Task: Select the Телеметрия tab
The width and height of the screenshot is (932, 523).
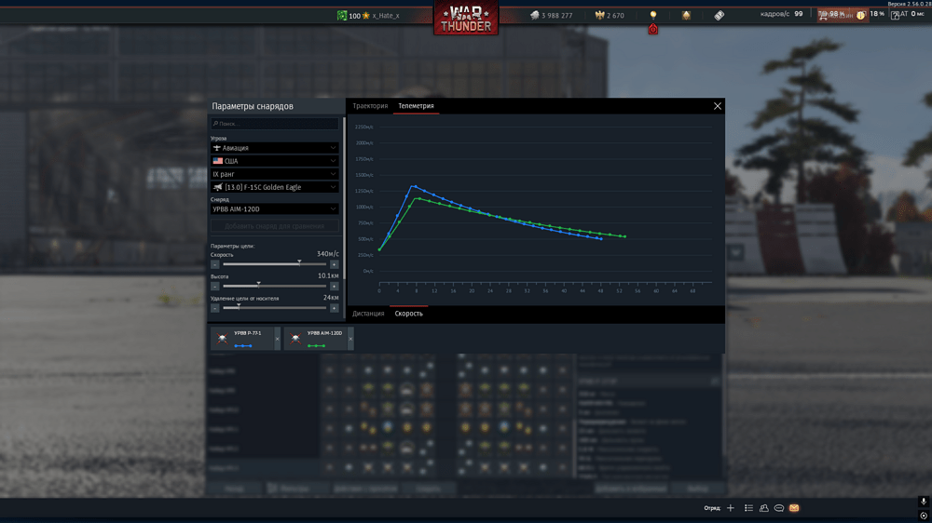Action: 416,106
